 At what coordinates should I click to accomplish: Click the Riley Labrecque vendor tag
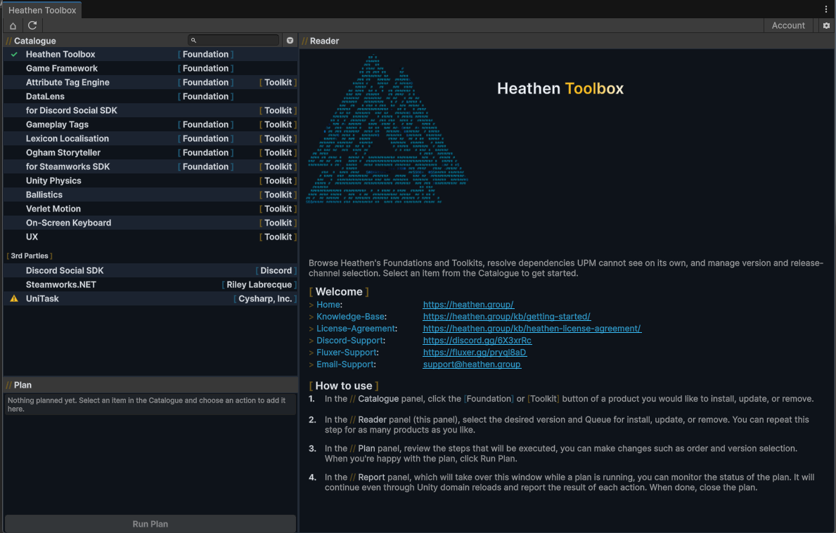pos(259,285)
